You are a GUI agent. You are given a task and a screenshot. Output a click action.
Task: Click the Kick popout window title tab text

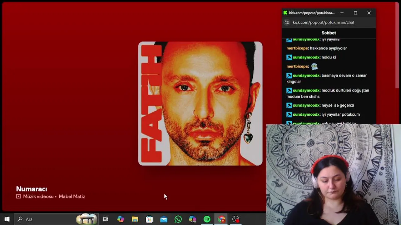click(312, 13)
